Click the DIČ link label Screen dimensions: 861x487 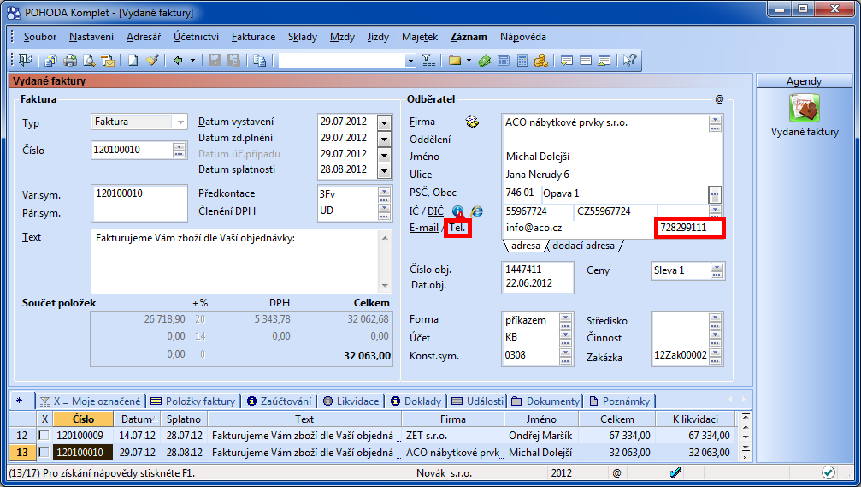435,211
